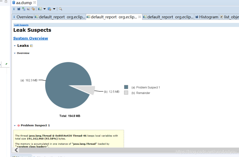The height and width of the screenshot is (157, 239).
Task: Click the '191,162,960 (93.58%)' size text
Action: (42, 139)
